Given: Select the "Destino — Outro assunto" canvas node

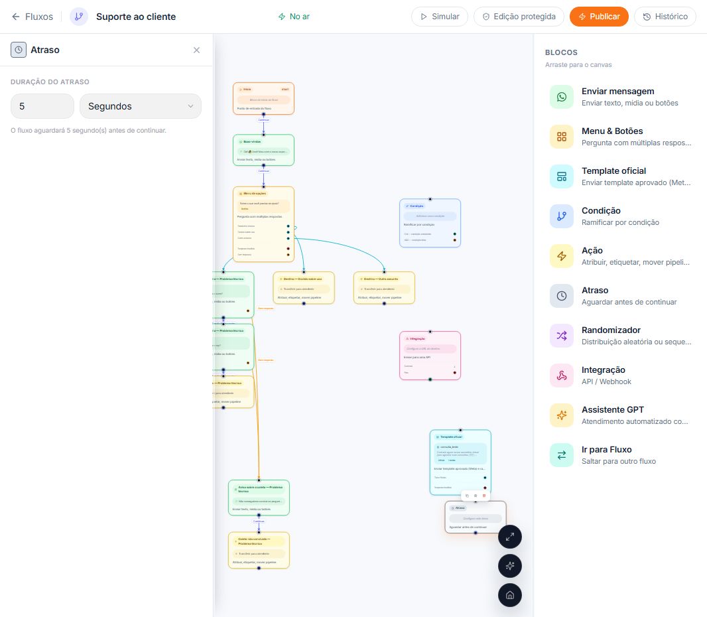Looking at the screenshot, I should [384, 288].
